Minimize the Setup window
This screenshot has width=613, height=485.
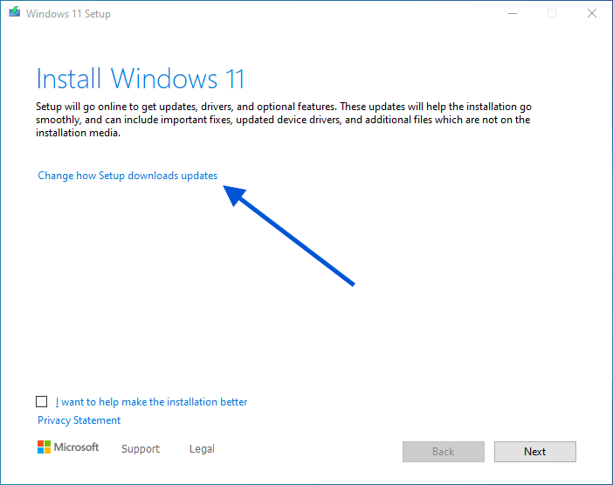pos(513,13)
